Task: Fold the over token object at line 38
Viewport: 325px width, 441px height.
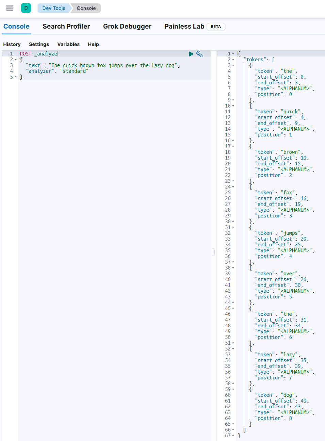Action: (x=233, y=268)
